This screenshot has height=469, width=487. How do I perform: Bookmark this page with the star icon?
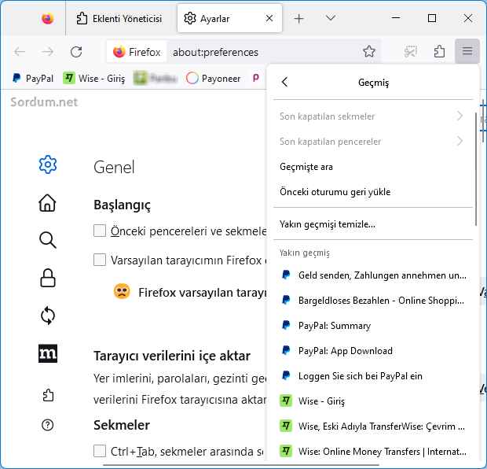click(x=369, y=52)
